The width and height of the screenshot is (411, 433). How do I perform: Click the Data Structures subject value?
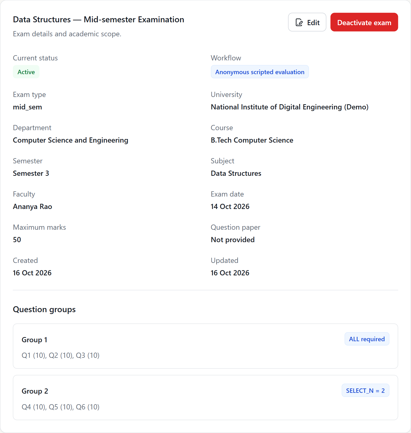pyautogui.click(x=236, y=173)
